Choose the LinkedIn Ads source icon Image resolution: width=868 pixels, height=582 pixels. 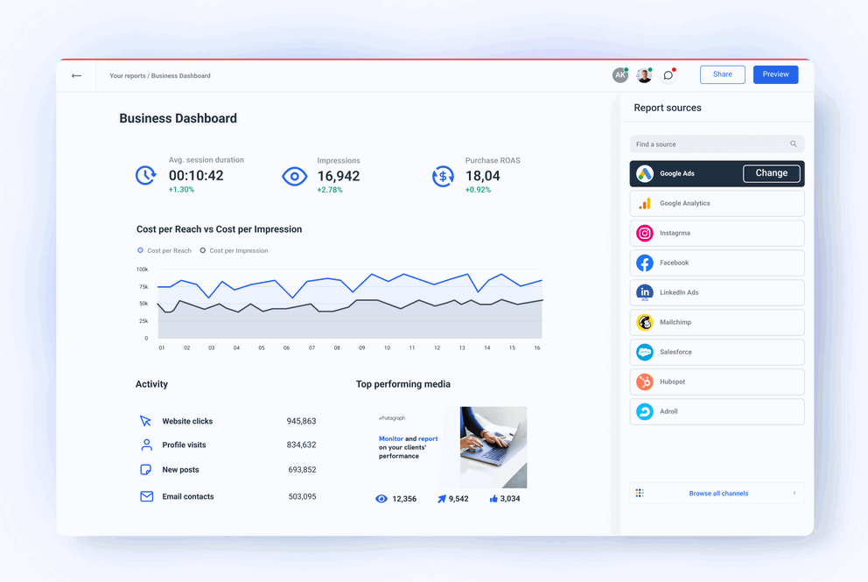646,292
